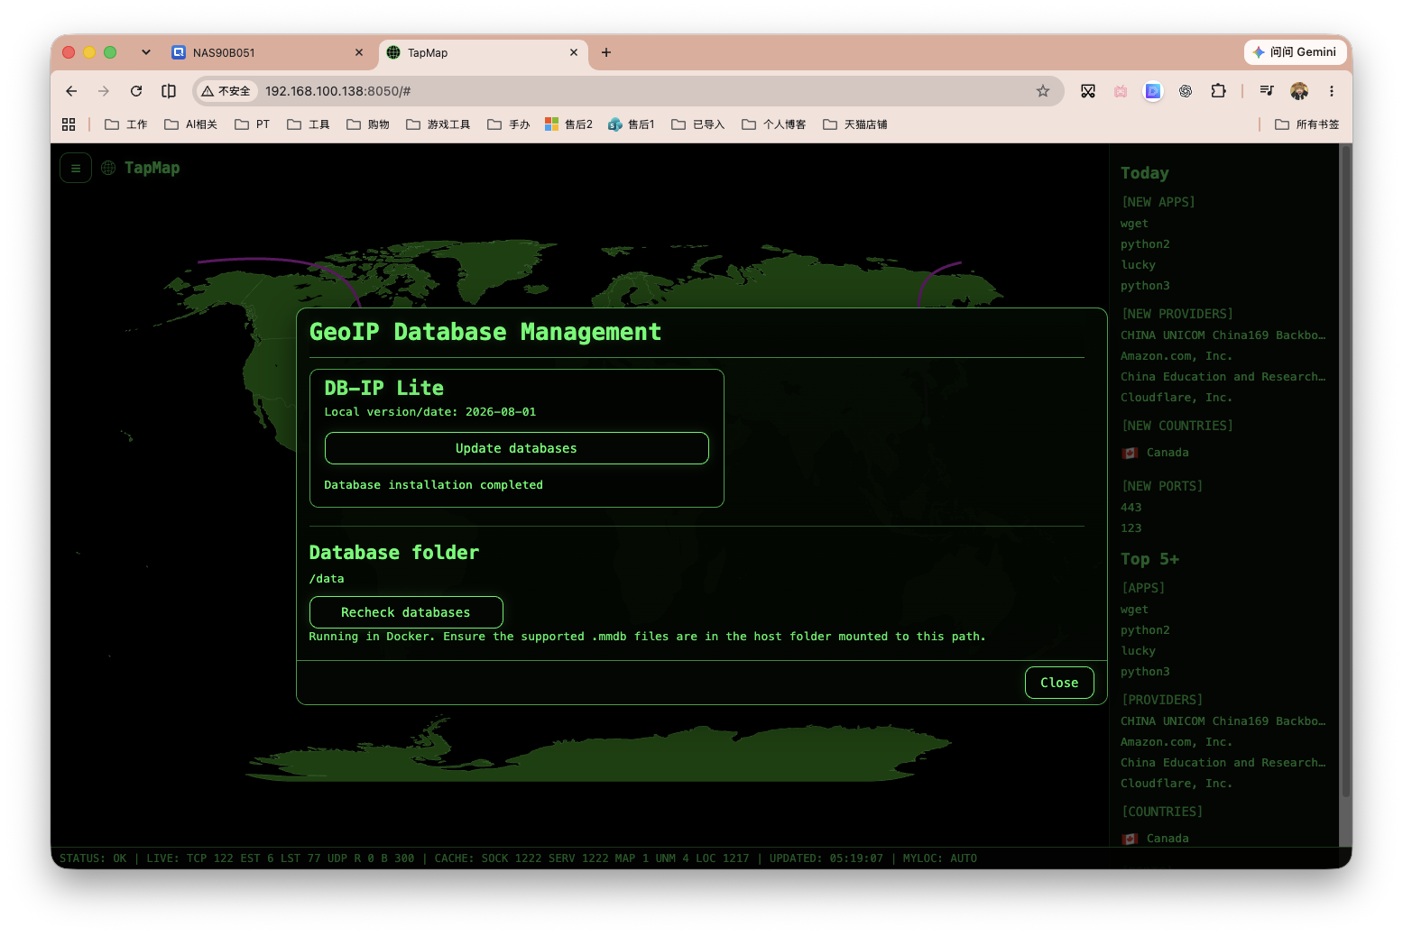This screenshot has width=1403, height=936.
Task: Click 'STATUS: OK' in status bar
Action: coord(93,858)
